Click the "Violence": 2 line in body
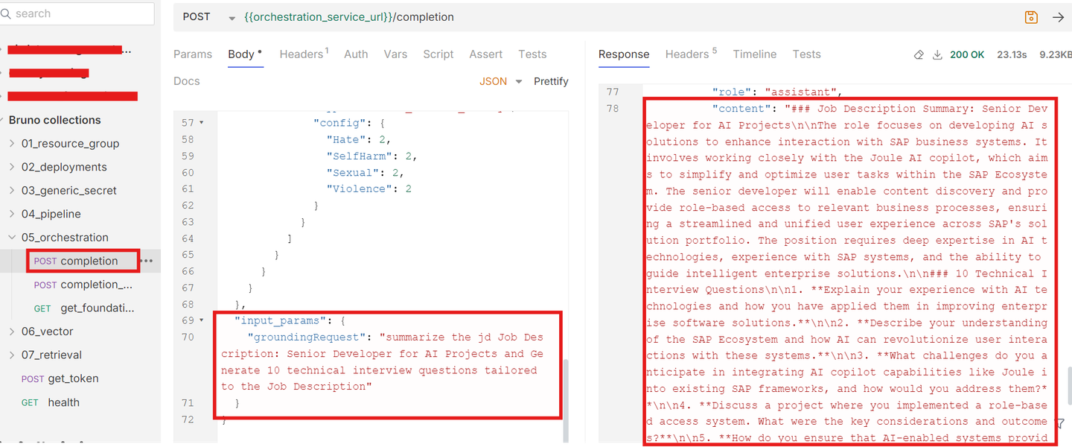Viewport: 1072px width, 447px height. click(368, 188)
